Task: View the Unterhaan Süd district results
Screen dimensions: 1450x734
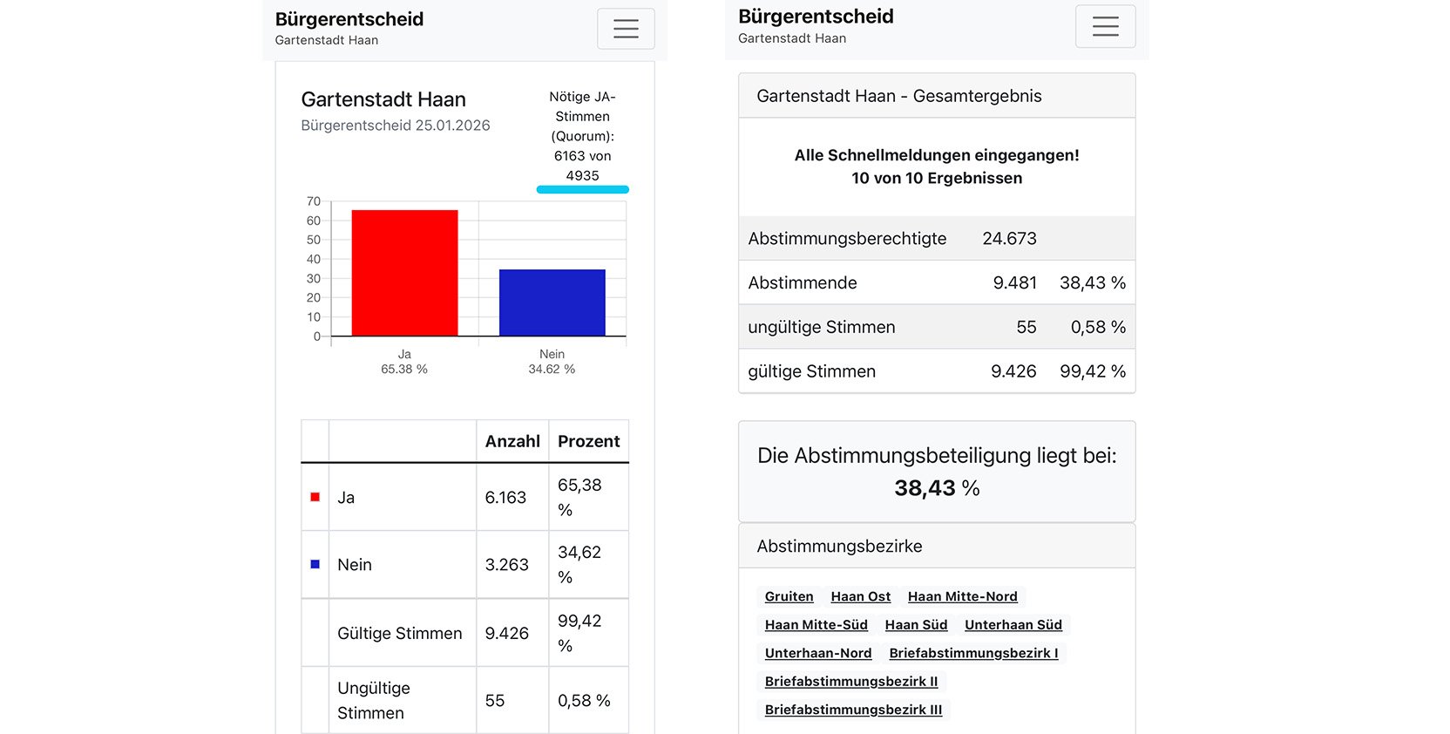Action: coord(1013,625)
